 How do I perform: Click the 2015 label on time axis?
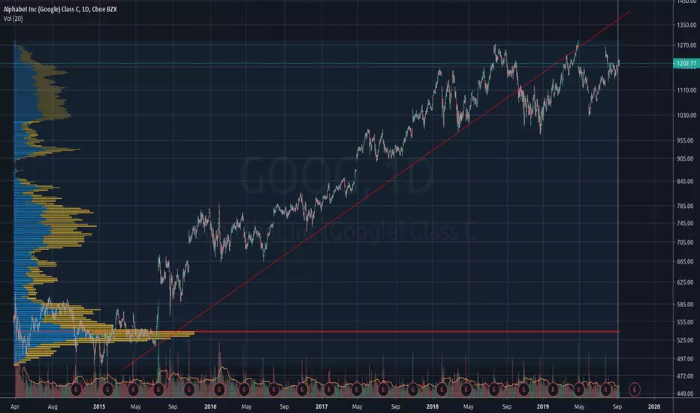point(99,407)
